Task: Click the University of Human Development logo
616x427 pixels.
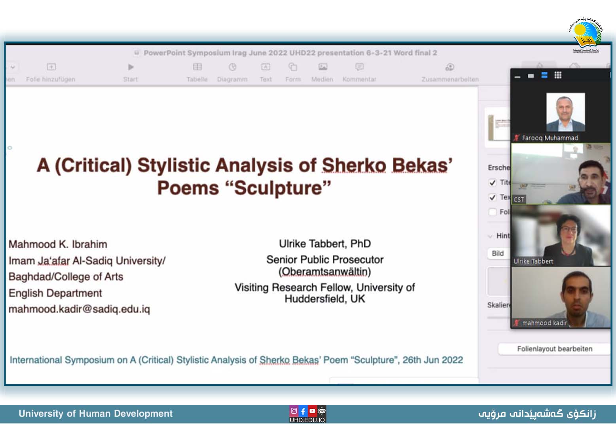Action: (x=586, y=35)
